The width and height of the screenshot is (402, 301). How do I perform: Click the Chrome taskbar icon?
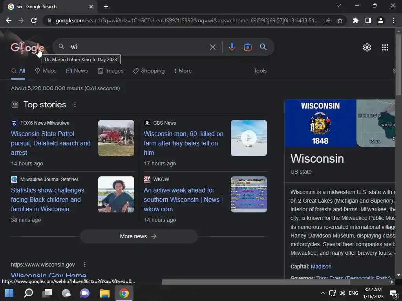click(x=124, y=293)
